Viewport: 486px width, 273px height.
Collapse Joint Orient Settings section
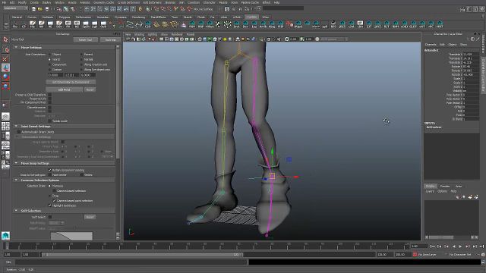pyautogui.click(x=16, y=127)
